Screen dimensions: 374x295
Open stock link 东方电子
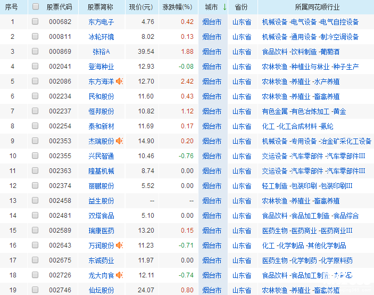(x=101, y=22)
